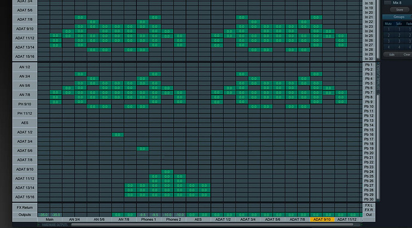Click the Store button in snapshots panel
This screenshot has height=228, width=412.
[x=399, y=10]
